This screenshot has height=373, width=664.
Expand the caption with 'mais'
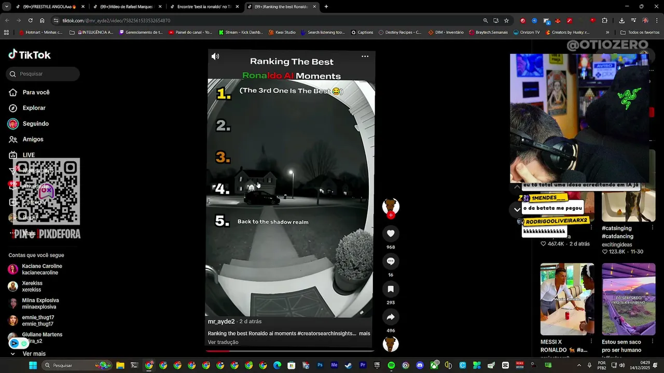coord(365,334)
